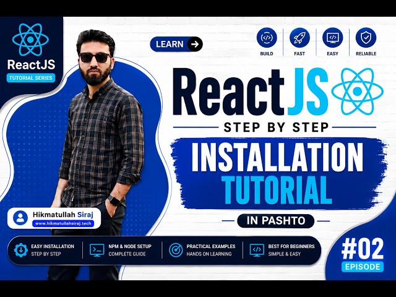Click the blue TUTORIAL heading text

(x=277, y=190)
